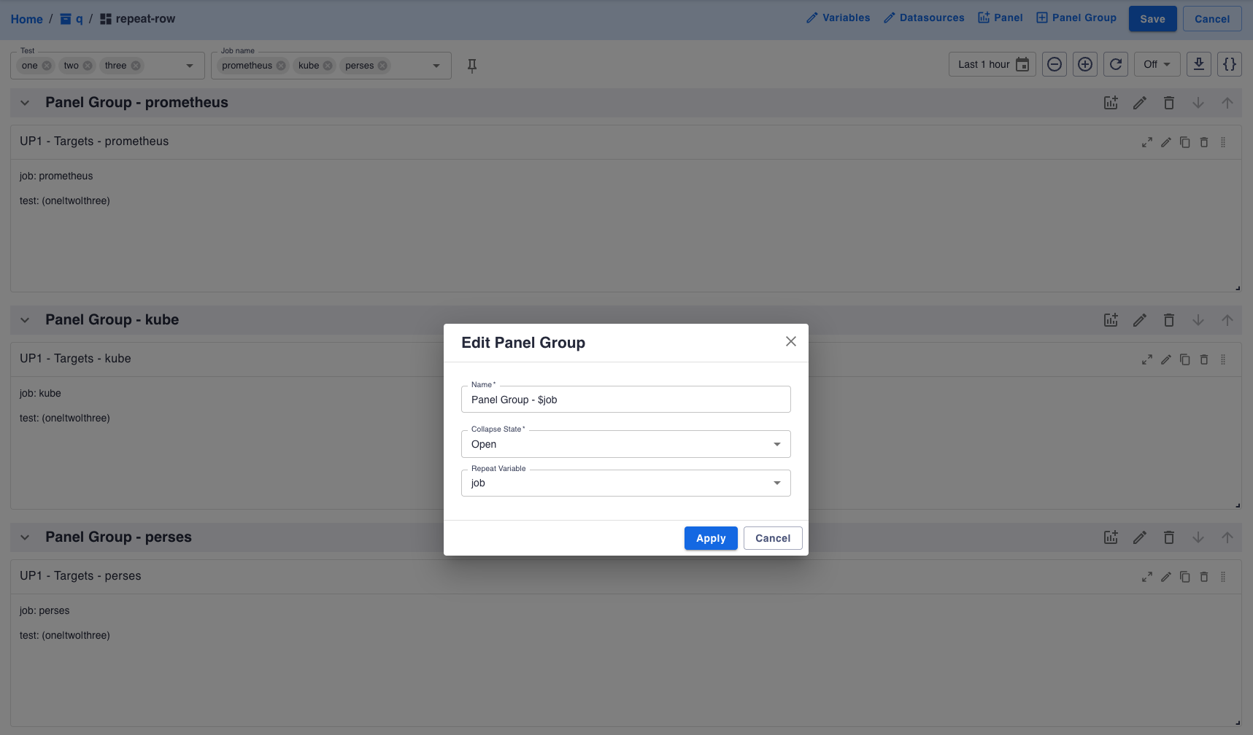This screenshot has height=735, width=1253.
Task: Collapse the Panel Group - perses section
Action: (x=25, y=537)
